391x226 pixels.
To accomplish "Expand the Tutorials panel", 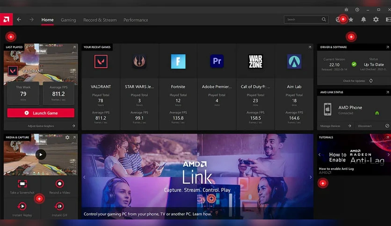I will click(x=388, y=137).
